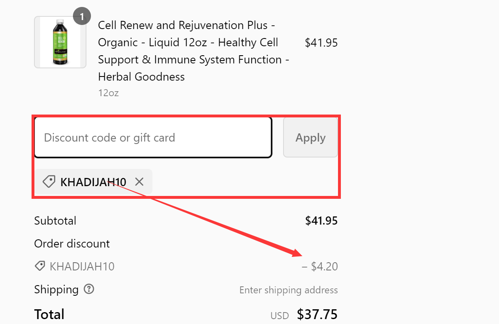Select the Cell Renew product thumbnail
Viewport: 499px width, 324px height.
(60, 42)
